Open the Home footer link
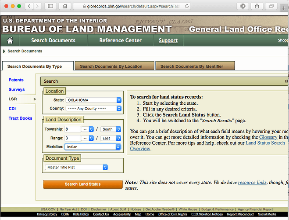This screenshot has height=220, width=289. [150, 214]
